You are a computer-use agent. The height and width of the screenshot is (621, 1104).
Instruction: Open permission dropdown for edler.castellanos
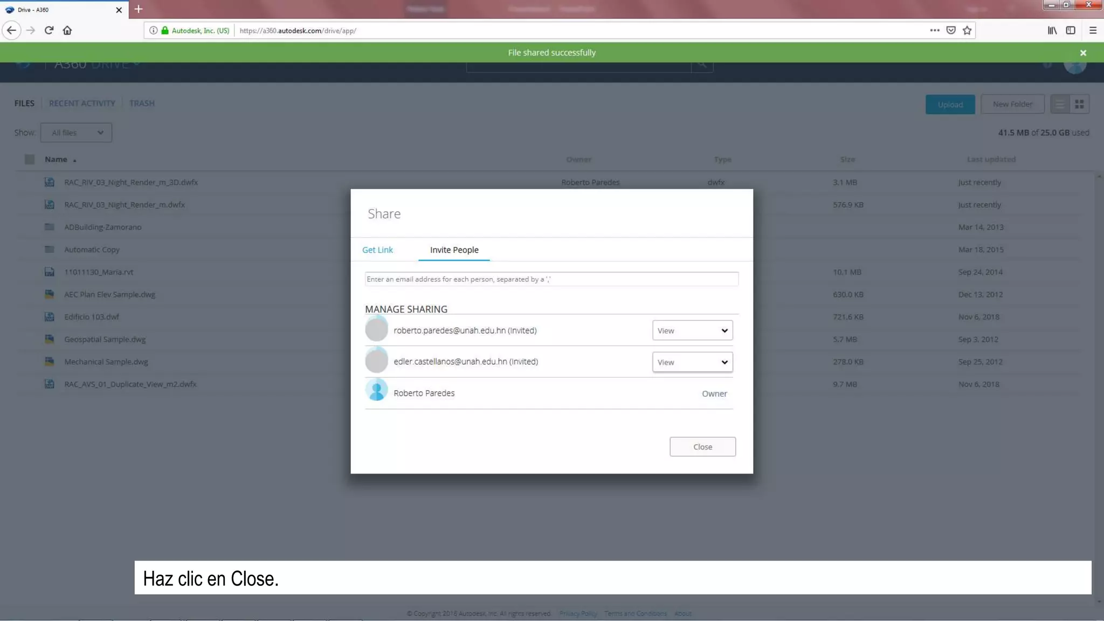point(692,362)
